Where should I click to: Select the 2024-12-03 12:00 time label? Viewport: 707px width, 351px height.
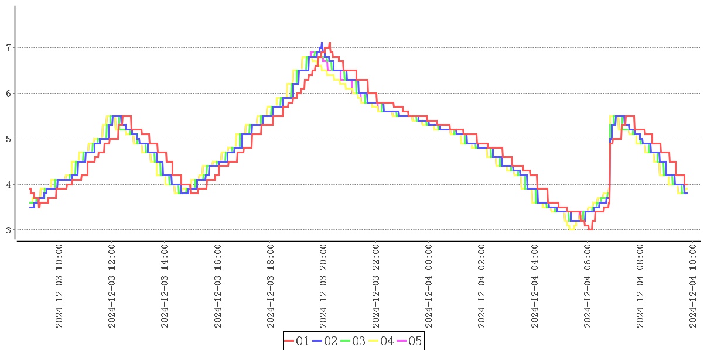[x=112, y=286]
